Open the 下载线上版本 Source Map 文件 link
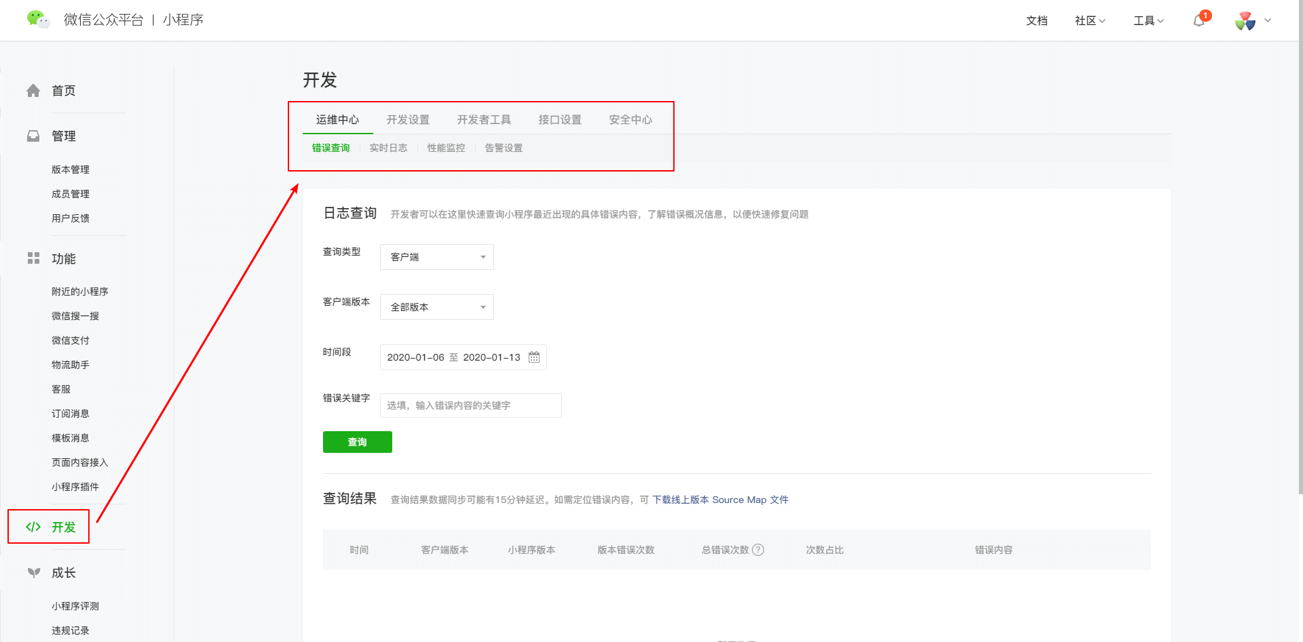The height and width of the screenshot is (642, 1303). 721,500
